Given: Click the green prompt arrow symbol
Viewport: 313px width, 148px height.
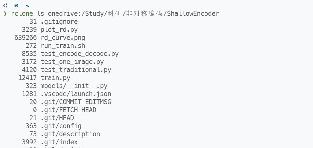Looking at the screenshot, I should (x=5, y=14).
